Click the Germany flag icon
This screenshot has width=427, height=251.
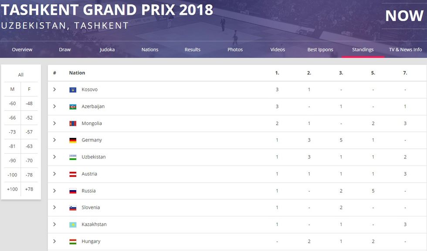[73, 140]
